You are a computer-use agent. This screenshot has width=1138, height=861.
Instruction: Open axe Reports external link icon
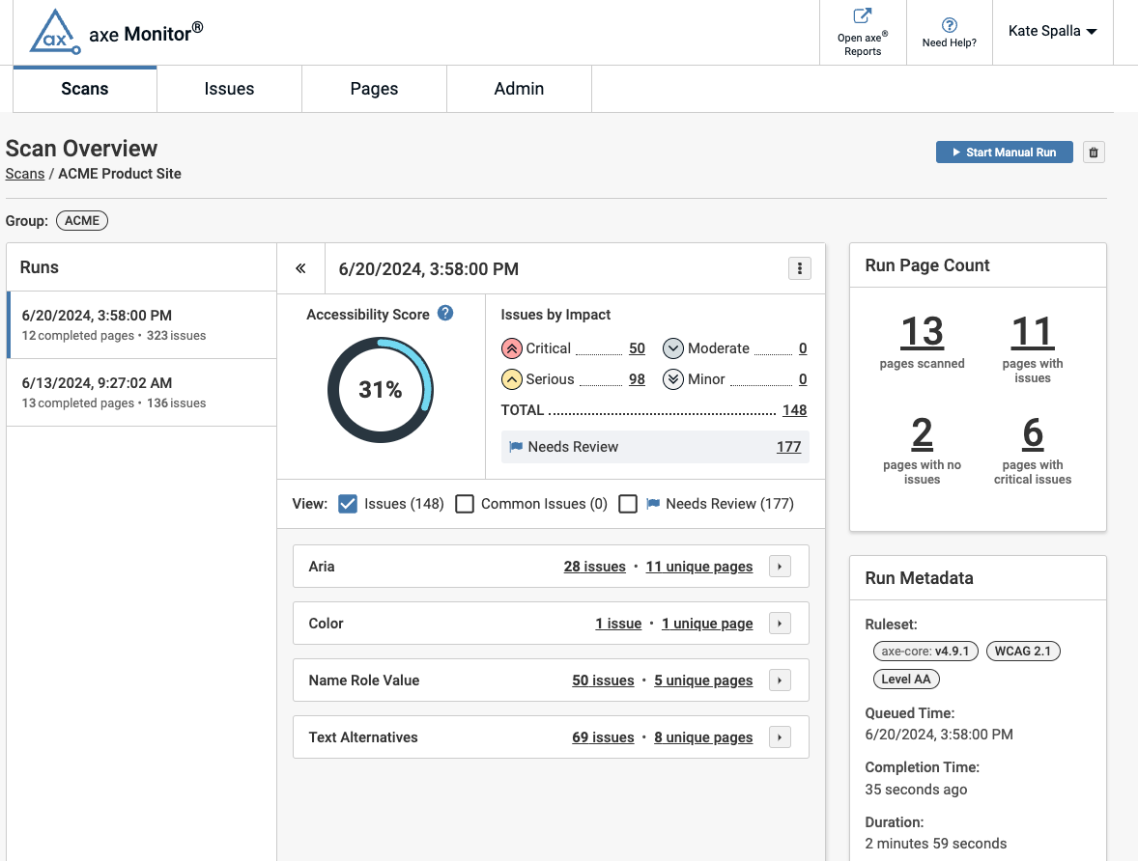pos(862,16)
